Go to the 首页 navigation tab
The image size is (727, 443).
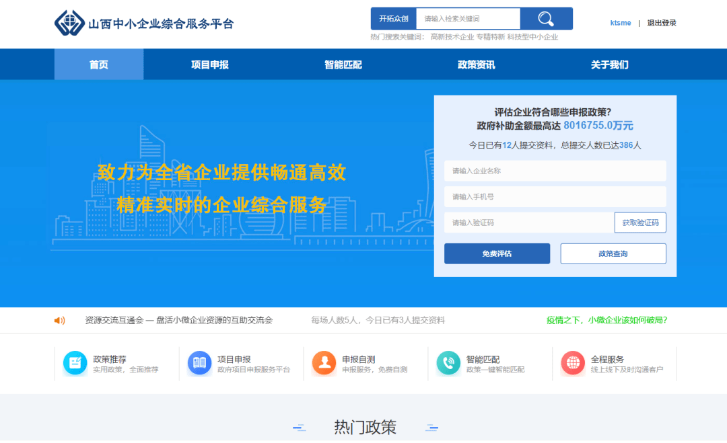click(99, 65)
